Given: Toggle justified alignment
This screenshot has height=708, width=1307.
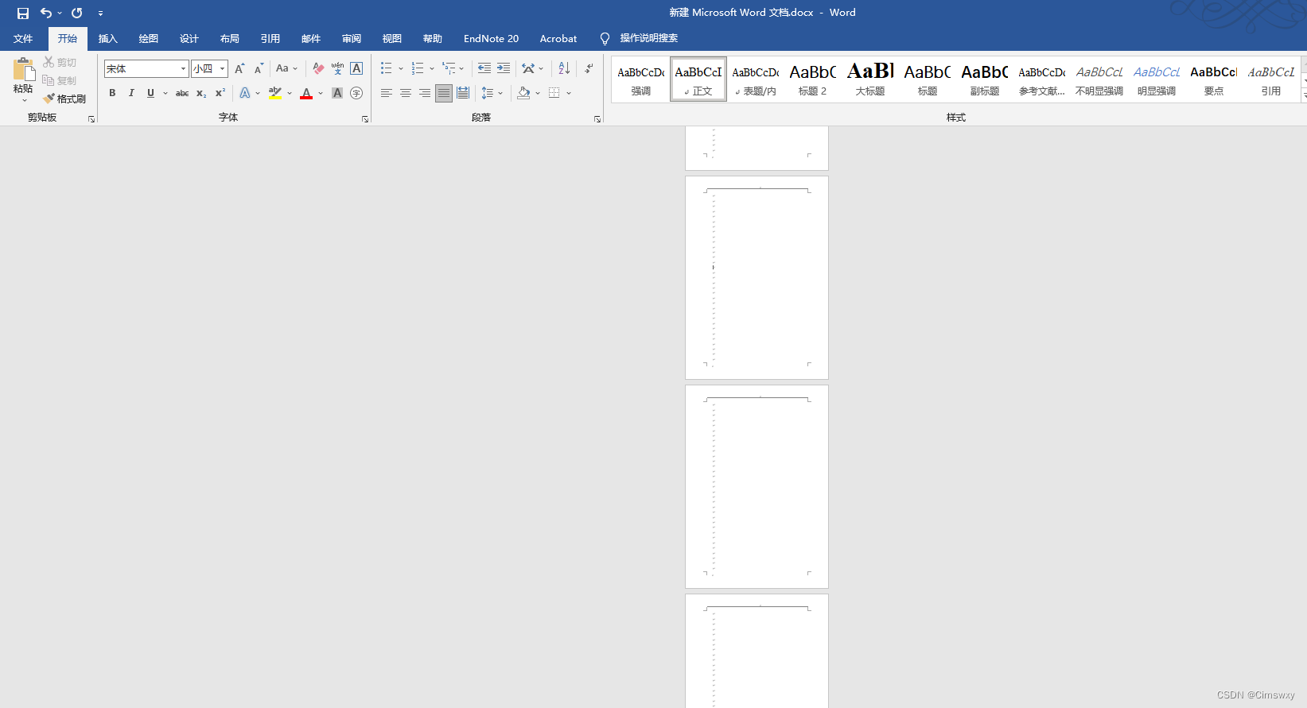Looking at the screenshot, I should tap(444, 93).
